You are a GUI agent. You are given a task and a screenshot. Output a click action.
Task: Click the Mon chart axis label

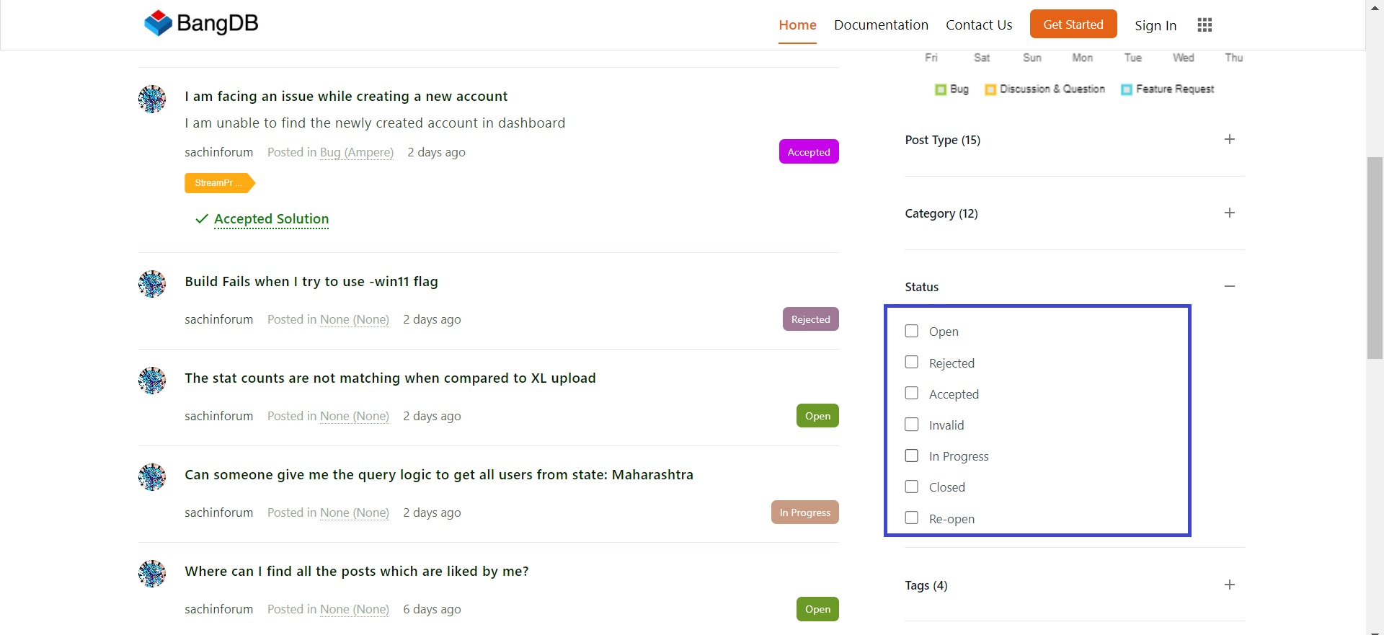pos(1082,58)
